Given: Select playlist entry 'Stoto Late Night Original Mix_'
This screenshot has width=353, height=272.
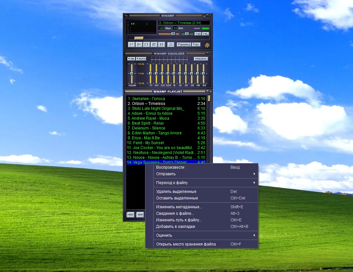Looking at the screenshot, I should pyautogui.click(x=166, y=109).
